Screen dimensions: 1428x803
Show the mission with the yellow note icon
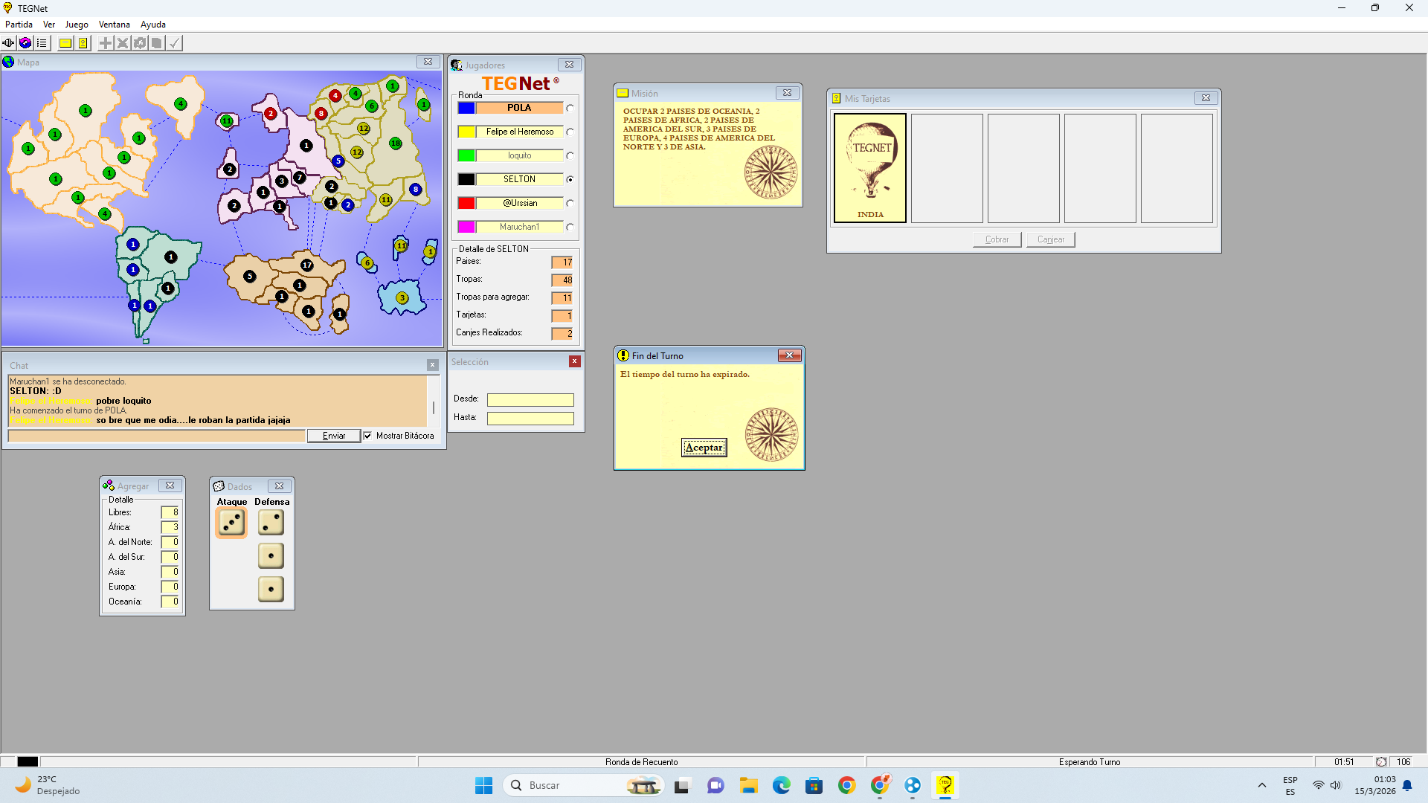(x=65, y=43)
